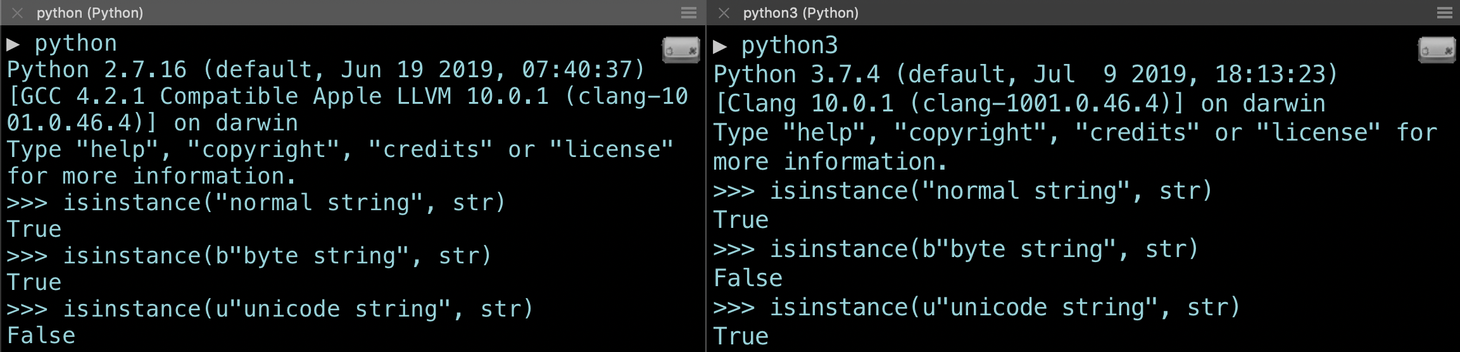Close the python (Python) pane

point(18,13)
